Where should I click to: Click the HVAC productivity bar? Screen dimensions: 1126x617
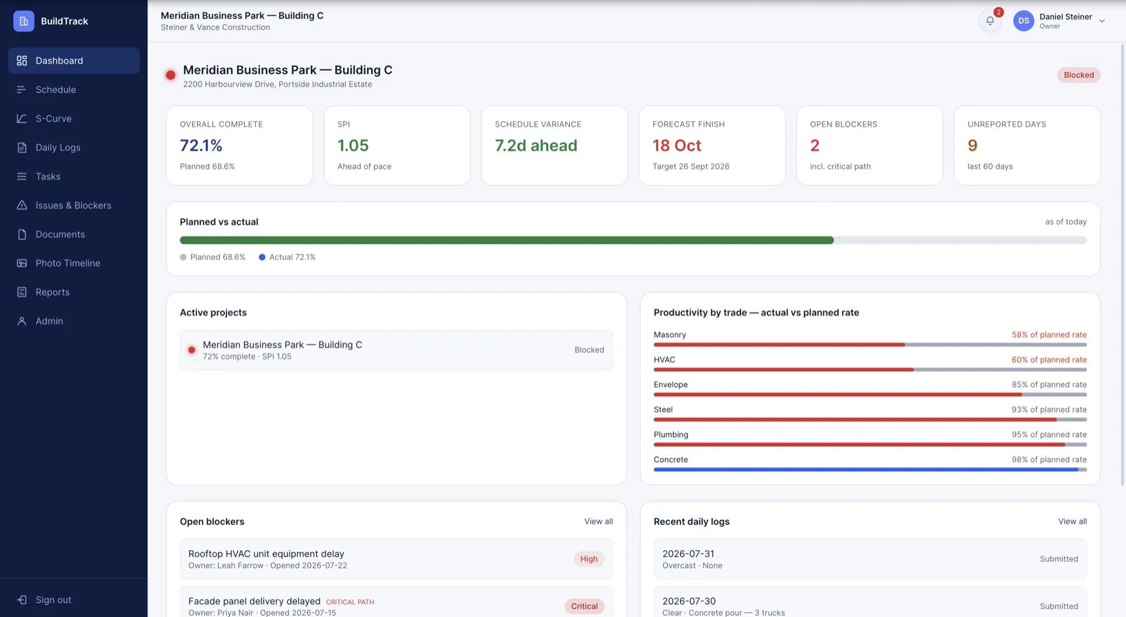point(870,369)
